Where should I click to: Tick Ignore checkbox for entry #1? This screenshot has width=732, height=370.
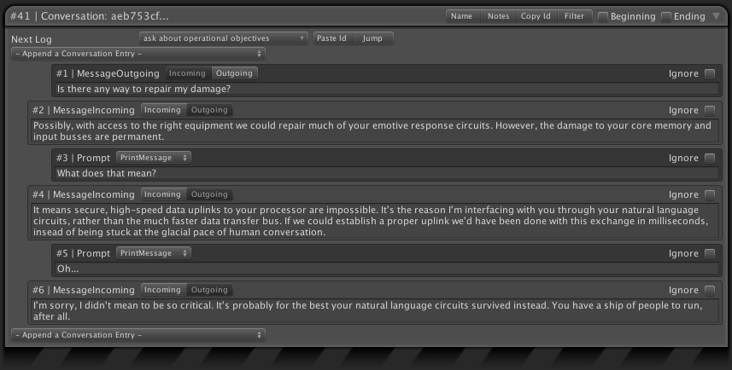[709, 74]
